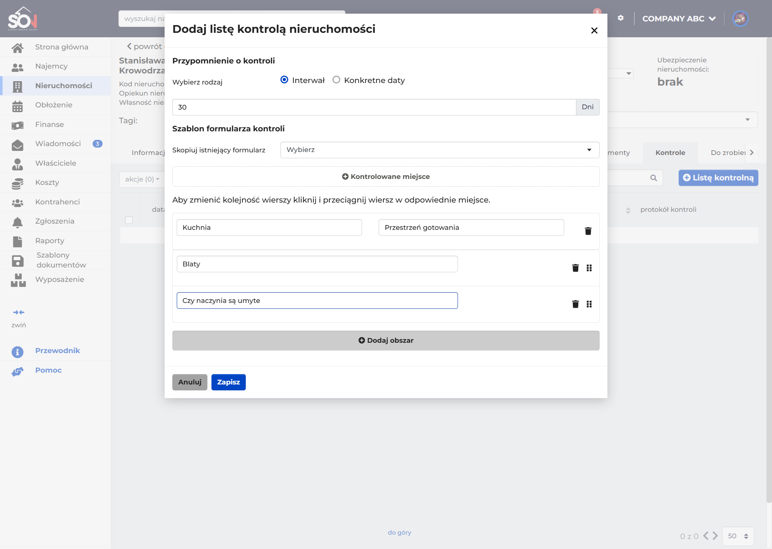Screen dimensions: 772x549
Task: Click the search magnifier icon
Action: click(654, 178)
